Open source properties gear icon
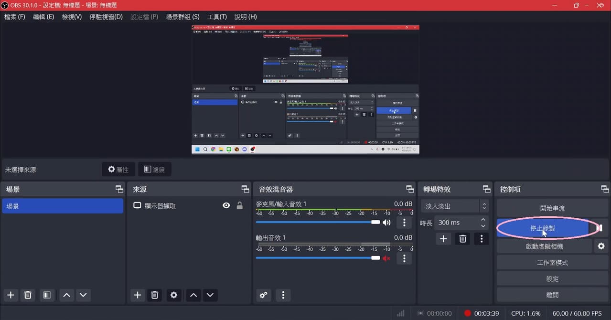Viewport: 611px width, 320px height. 174,295
